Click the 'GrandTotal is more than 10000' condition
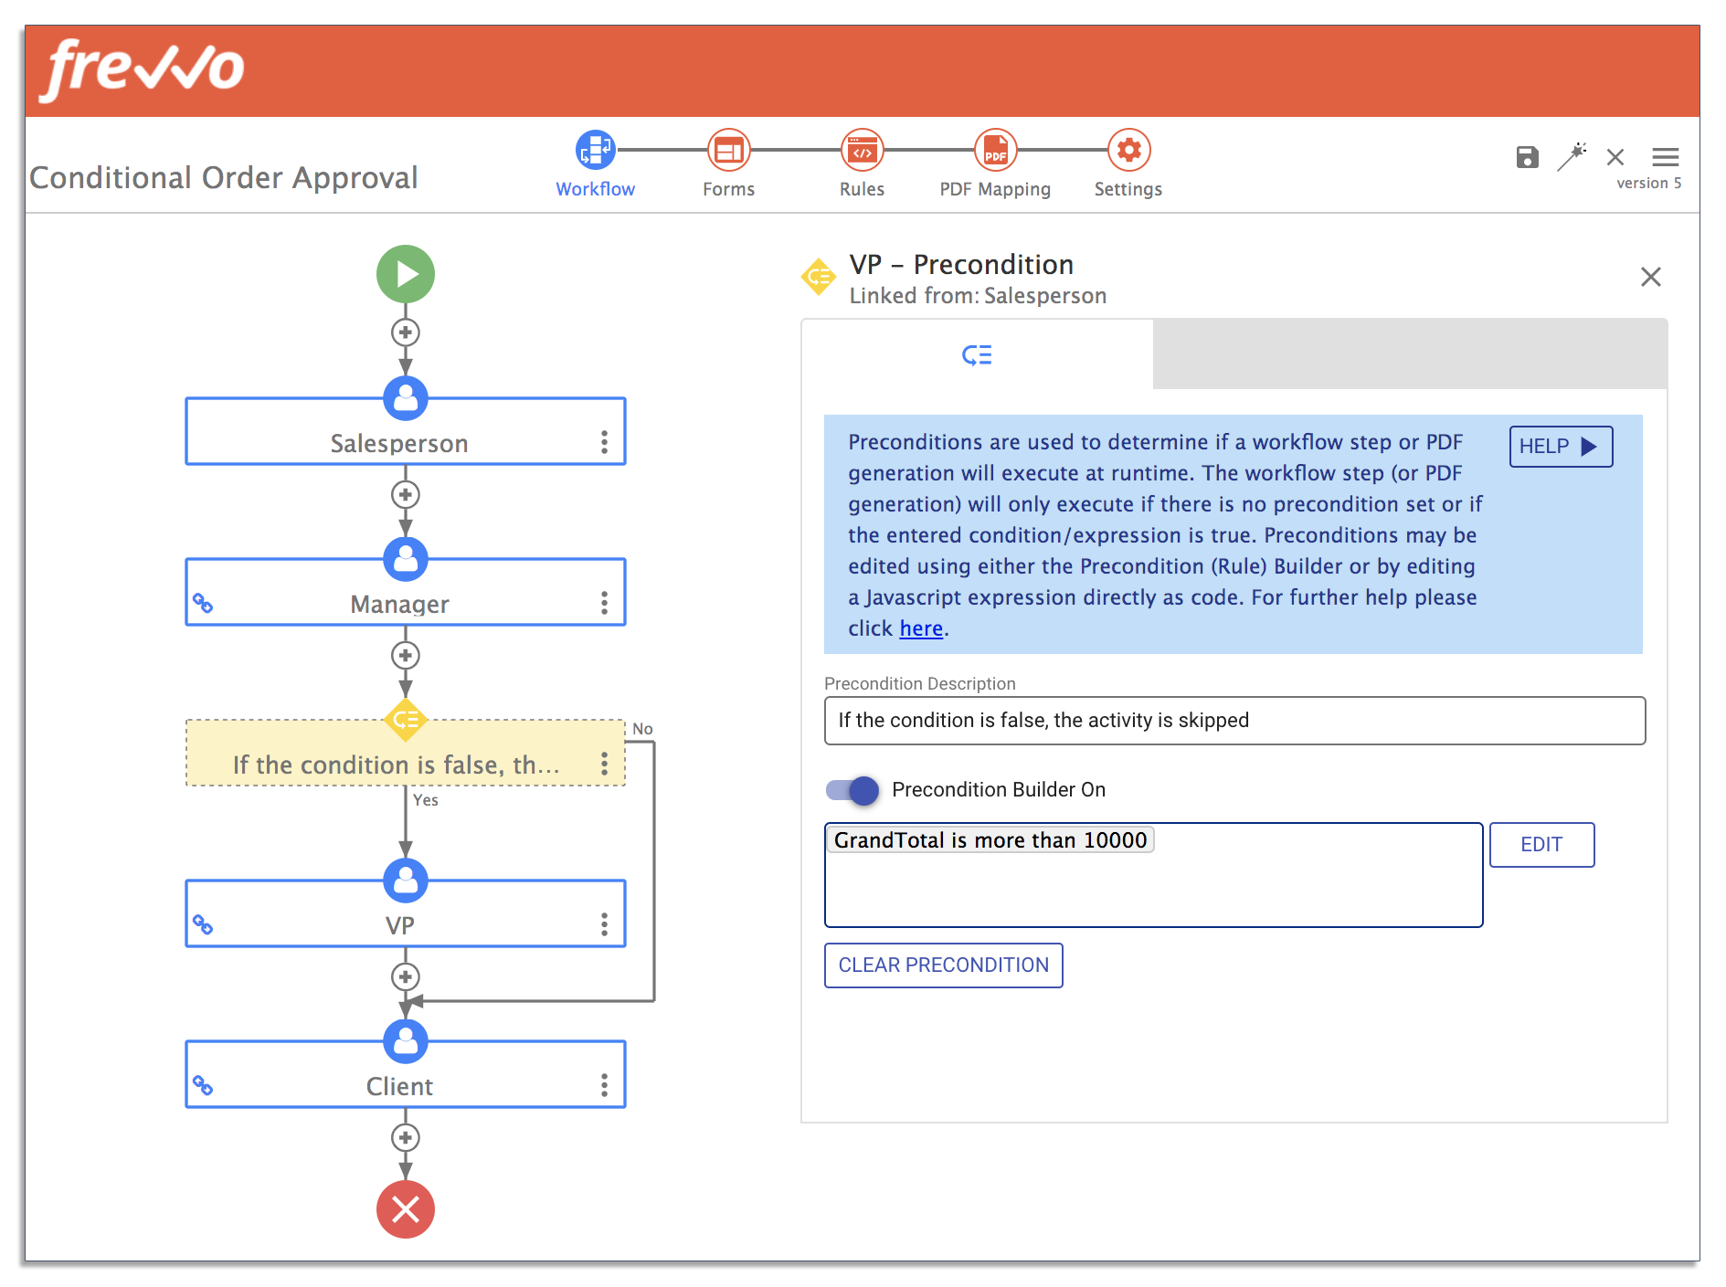Viewport: 1726px width, 1287px height. 990,840
